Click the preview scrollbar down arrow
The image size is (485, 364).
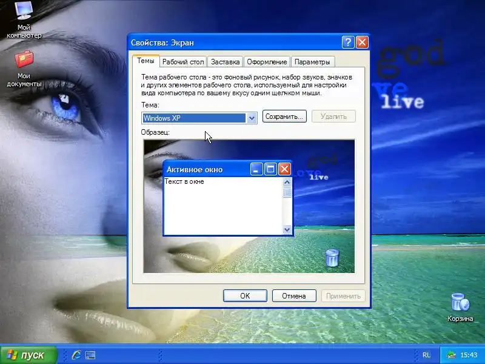coord(287,229)
